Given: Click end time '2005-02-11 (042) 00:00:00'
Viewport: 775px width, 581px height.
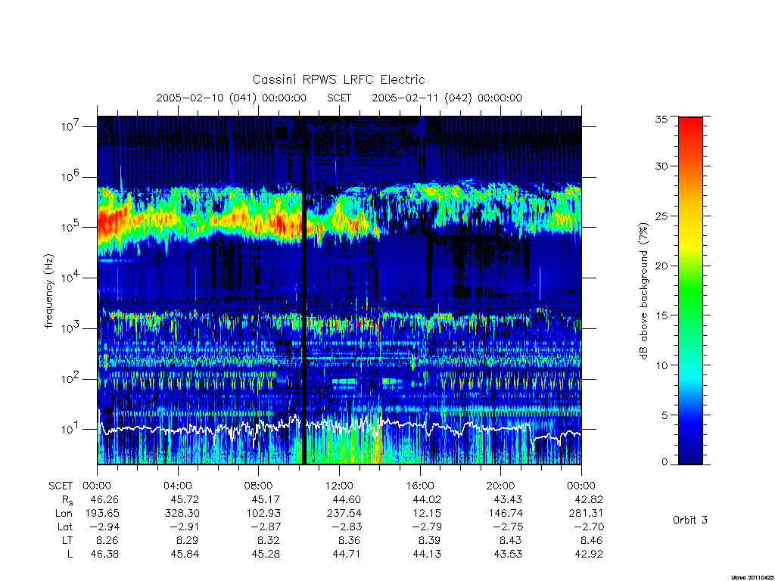Looking at the screenshot, I should tap(447, 98).
